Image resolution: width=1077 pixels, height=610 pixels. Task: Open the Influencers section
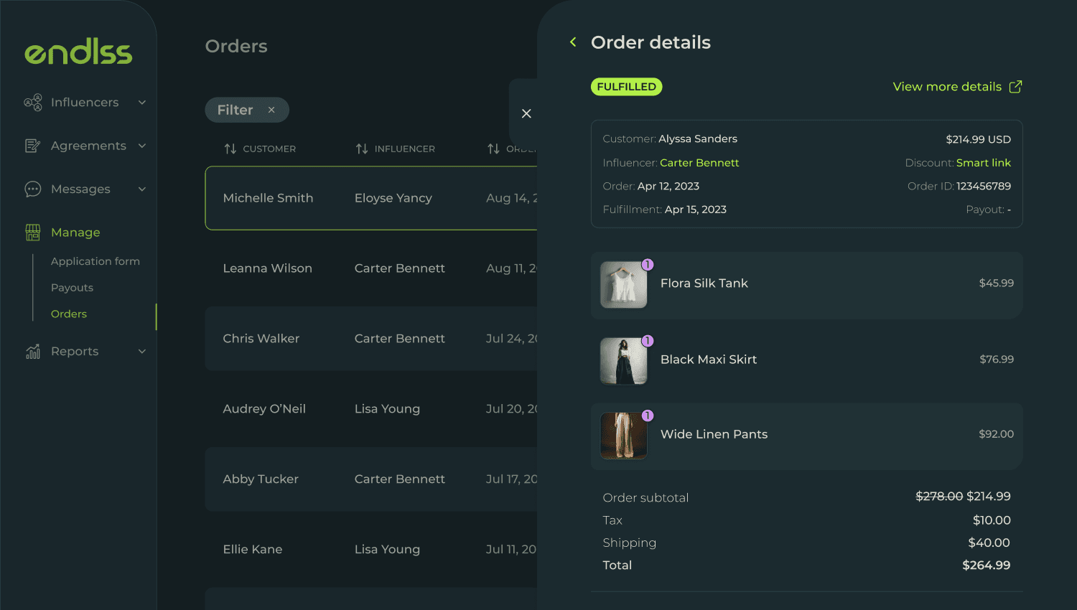point(85,103)
